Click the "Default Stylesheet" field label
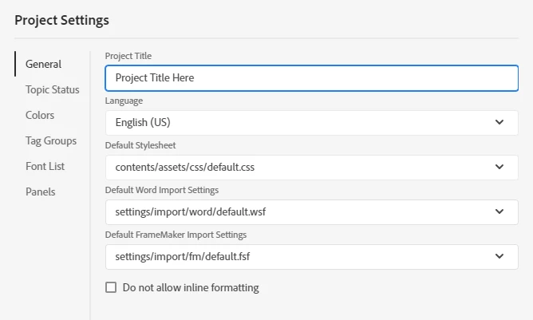The width and height of the screenshot is (533, 320). coord(140,145)
